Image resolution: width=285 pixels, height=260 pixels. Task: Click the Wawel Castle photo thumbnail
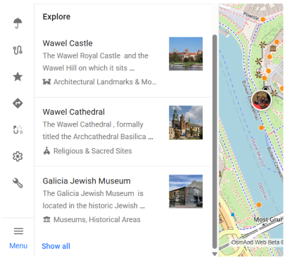click(x=186, y=53)
